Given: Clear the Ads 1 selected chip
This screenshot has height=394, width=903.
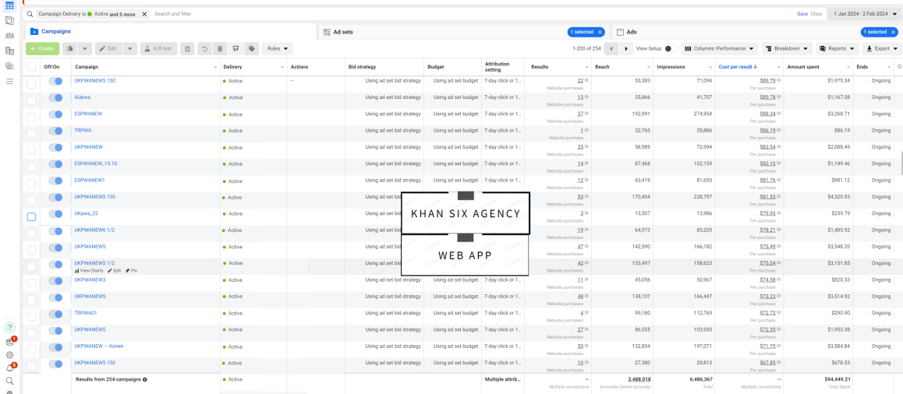Looking at the screenshot, I should click(x=893, y=32).
